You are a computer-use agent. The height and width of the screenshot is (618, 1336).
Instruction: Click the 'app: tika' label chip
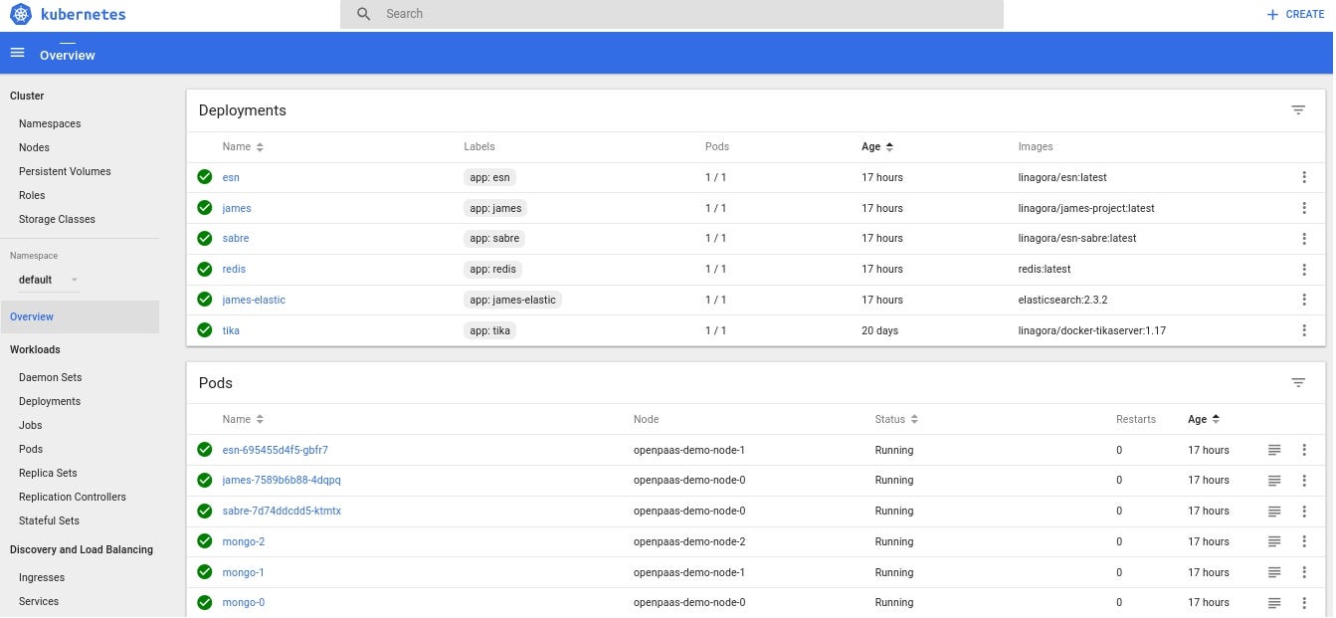489,331
